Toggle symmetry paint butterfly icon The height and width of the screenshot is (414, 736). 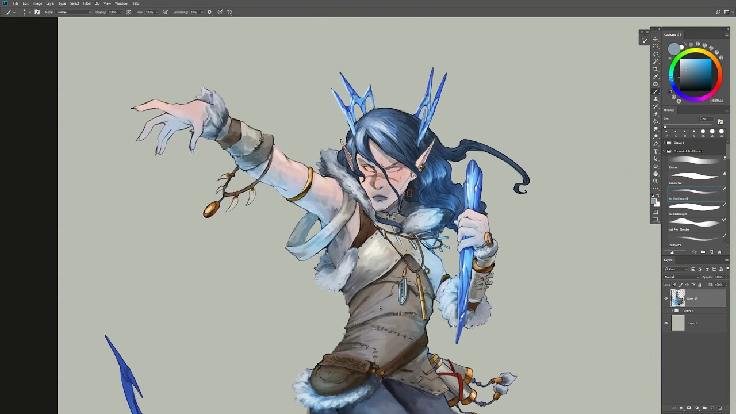[x=229, y=12]
